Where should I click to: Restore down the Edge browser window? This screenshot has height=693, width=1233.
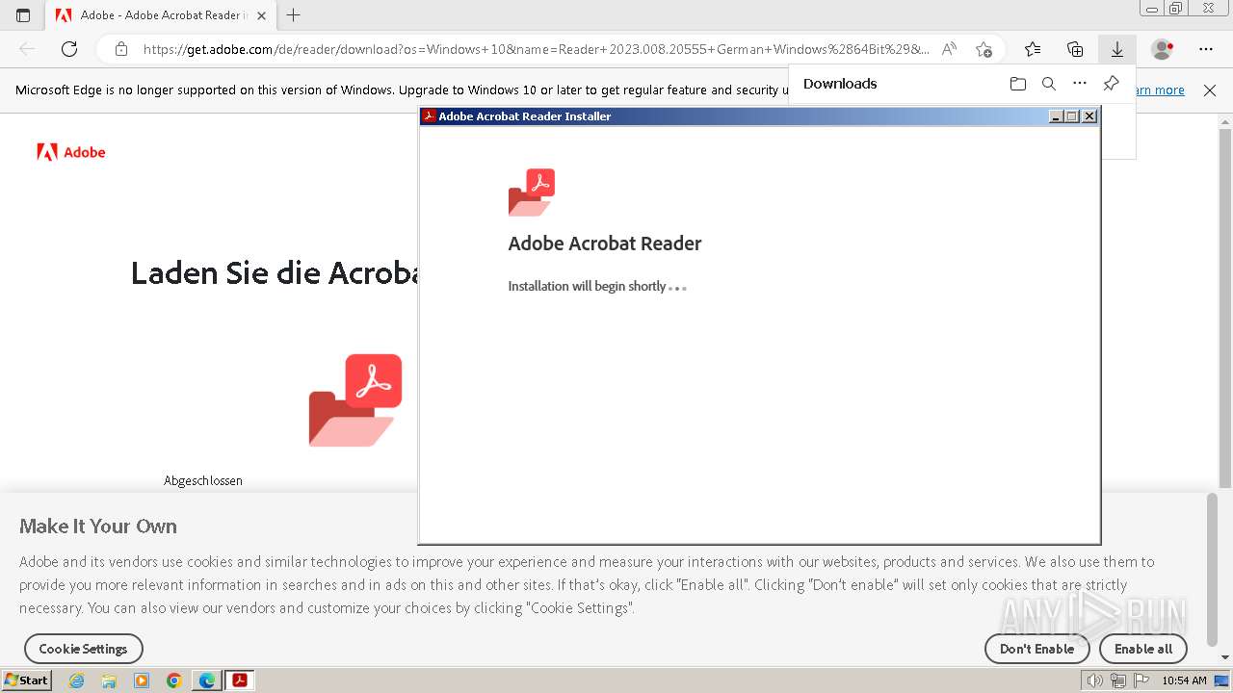pos(1175,9)
